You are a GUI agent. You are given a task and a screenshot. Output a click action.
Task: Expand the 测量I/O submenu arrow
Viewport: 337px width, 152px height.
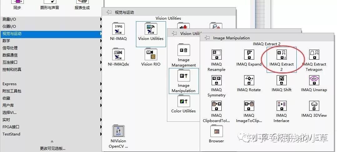point(101,19)
